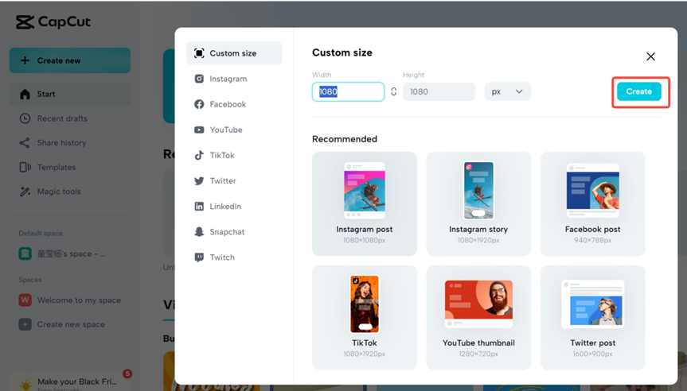Click the YouTube logo icon
The width and height of the screenshot is (687, 391).
tap(199, 130)
